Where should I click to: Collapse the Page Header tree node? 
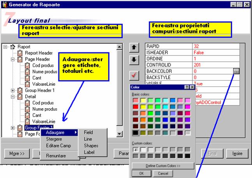pyautogui.click(x=13, y=59)
